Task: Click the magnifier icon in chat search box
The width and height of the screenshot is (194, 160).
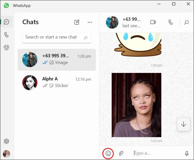Action: [x=85, y=38]
